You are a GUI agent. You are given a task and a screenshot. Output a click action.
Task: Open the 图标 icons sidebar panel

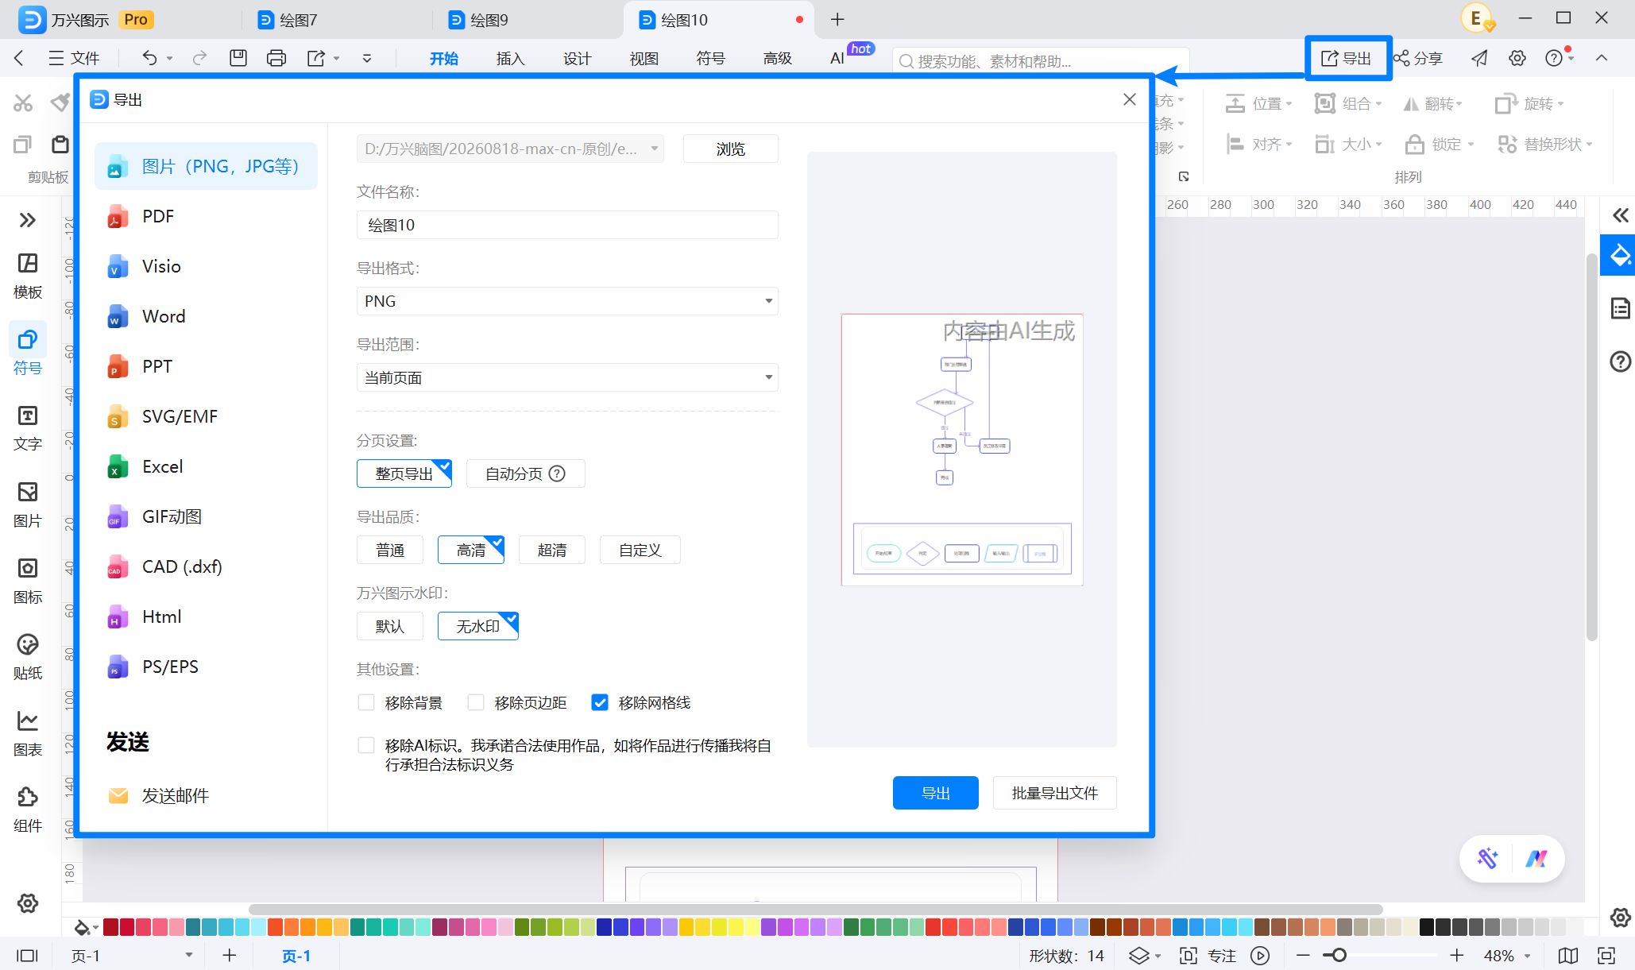(x=28, y=581)
